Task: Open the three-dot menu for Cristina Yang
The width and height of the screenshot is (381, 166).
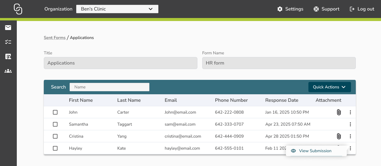Action: click(x=350, y=136)
